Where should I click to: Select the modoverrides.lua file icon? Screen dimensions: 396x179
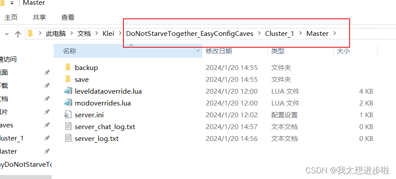click(68, 103)
